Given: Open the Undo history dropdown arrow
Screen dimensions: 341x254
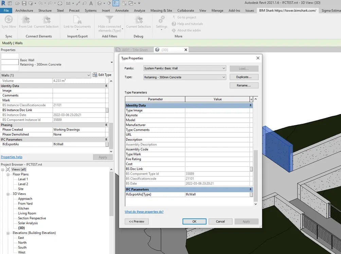Looking at the screenshot, I should (x=45, y=3).
